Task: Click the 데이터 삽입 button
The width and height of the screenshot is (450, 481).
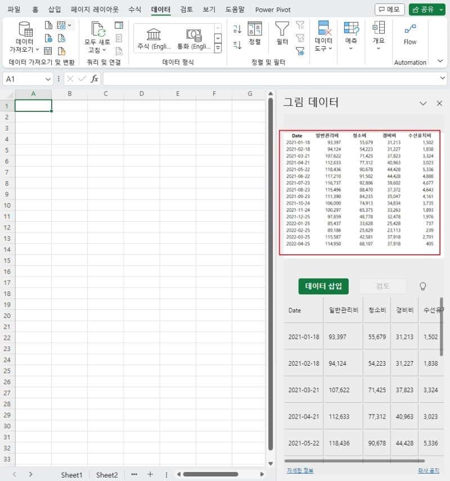Action: (323, 286)
